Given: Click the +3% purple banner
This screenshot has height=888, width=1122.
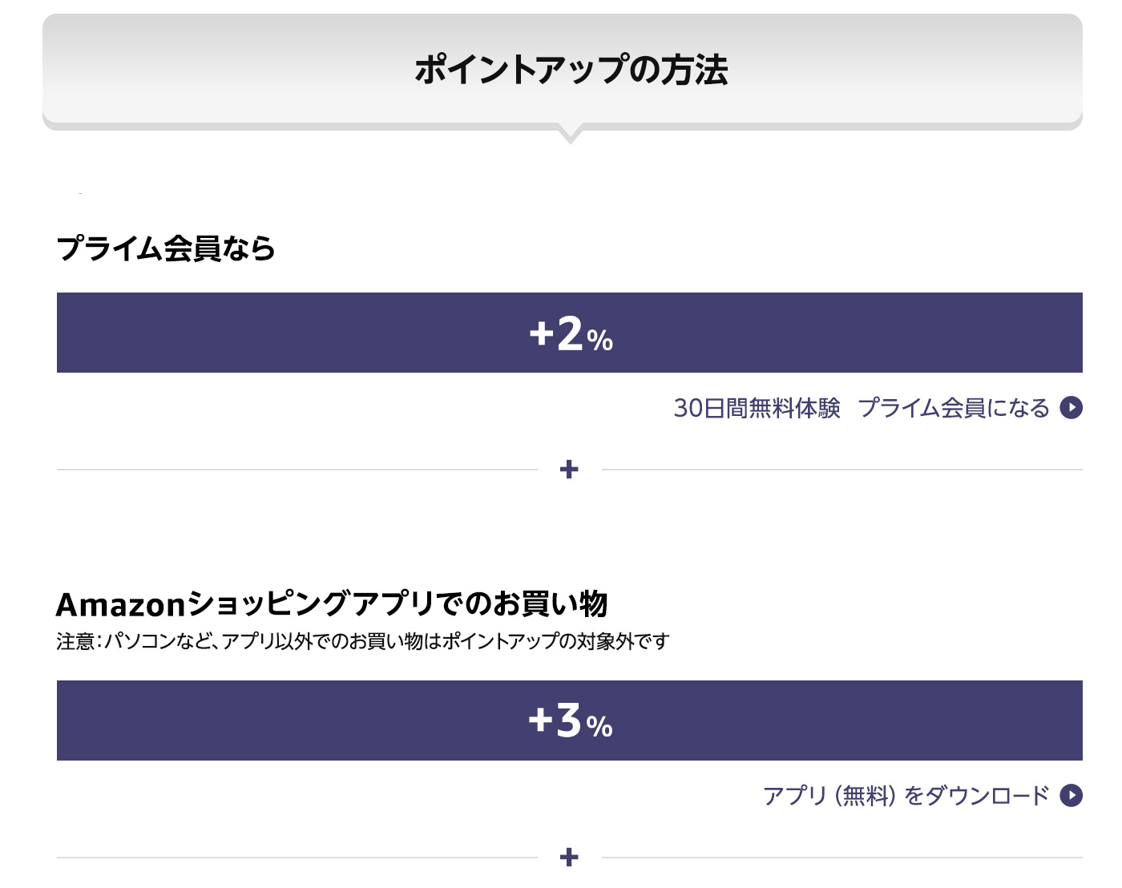Looking at the screenshot, I should point(570,720).
